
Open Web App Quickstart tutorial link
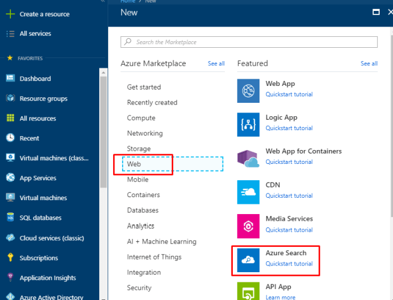[289, 94]
